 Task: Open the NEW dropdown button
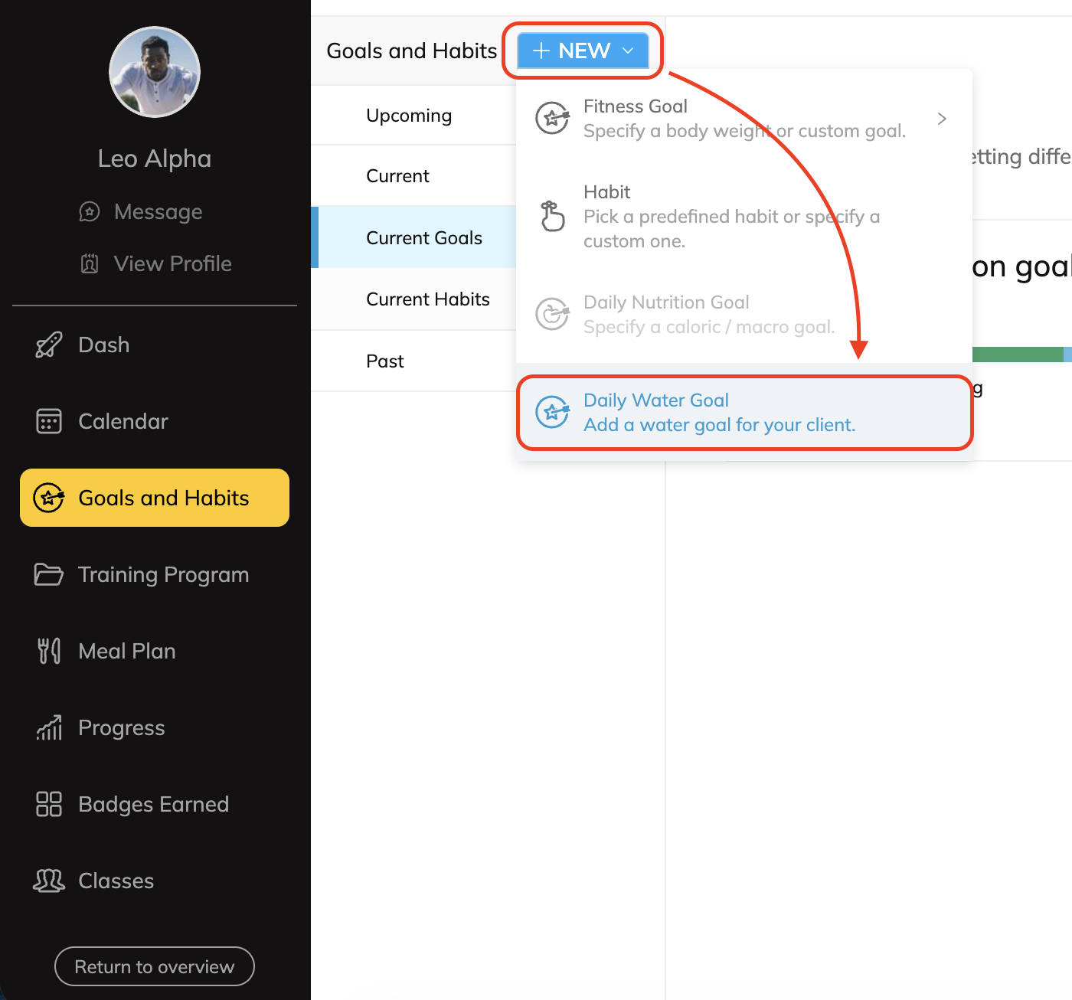583,51
